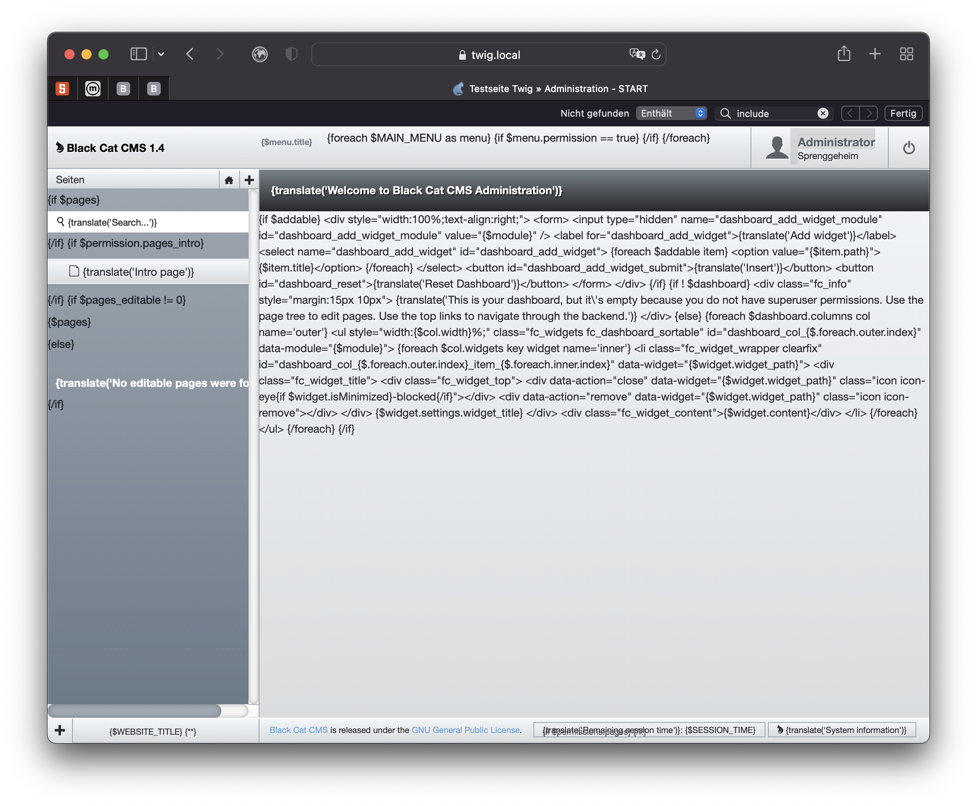Click the home icon in Seiten panel
The width and height of the screenshot is (977, 806).
pos(229,180)
